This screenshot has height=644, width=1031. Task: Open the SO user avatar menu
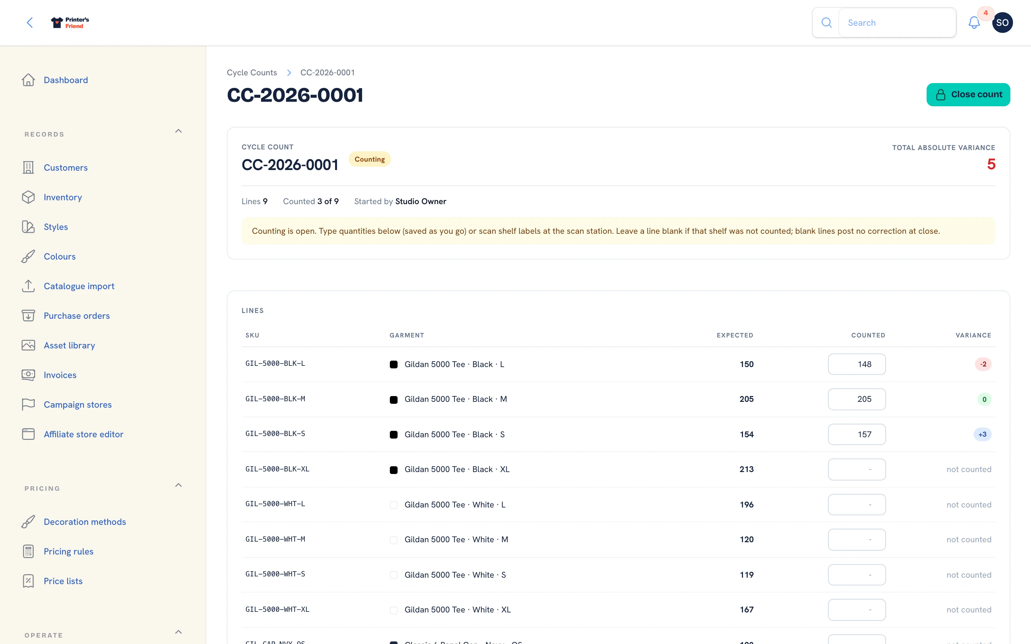pyautogui.click(x=1002, y=23)
